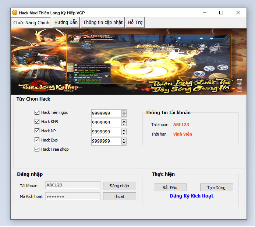Viewport: 255px width, 227px height.
Task: Click the Tài Khoản input field
Action: point(73,185)
